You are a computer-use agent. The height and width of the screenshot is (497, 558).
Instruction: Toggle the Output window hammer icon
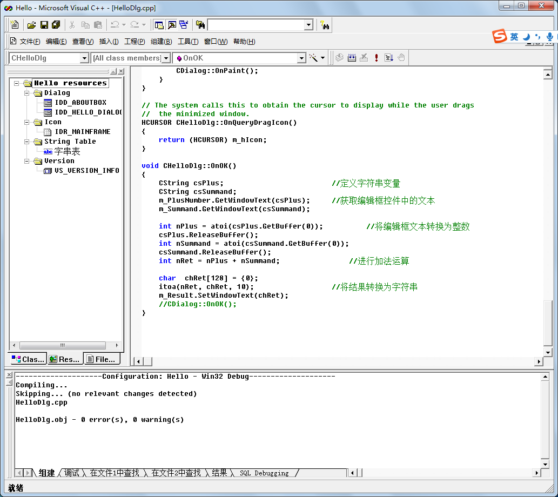(x=172, y=25)
